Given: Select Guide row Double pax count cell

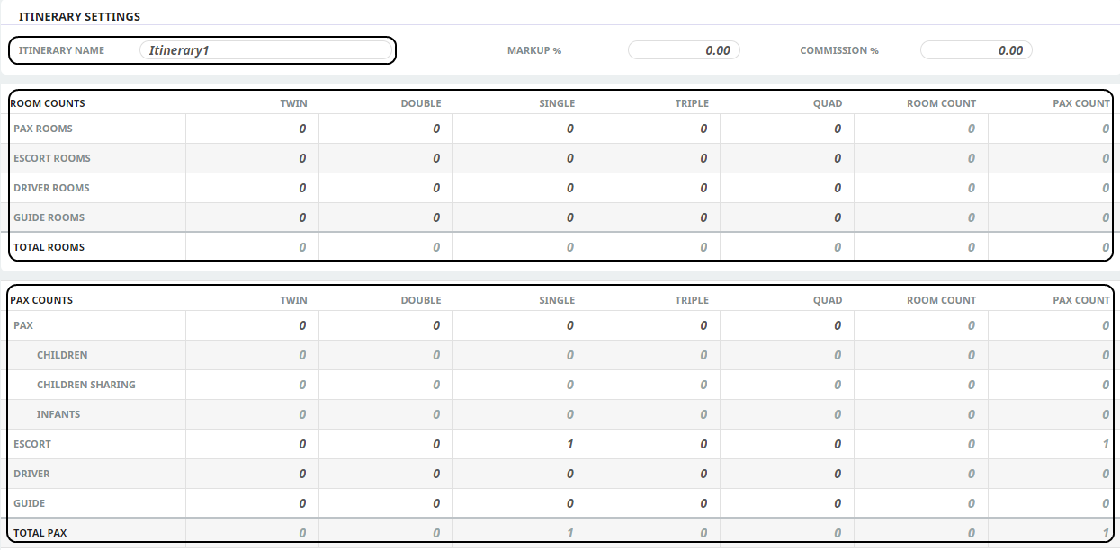Looking at the screenshot, I should pyautogui.click(x=386, y=503).
